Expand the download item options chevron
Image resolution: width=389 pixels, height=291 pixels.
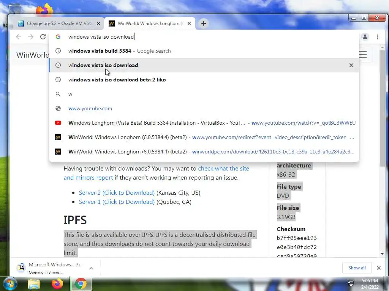[x=91, y=268]
